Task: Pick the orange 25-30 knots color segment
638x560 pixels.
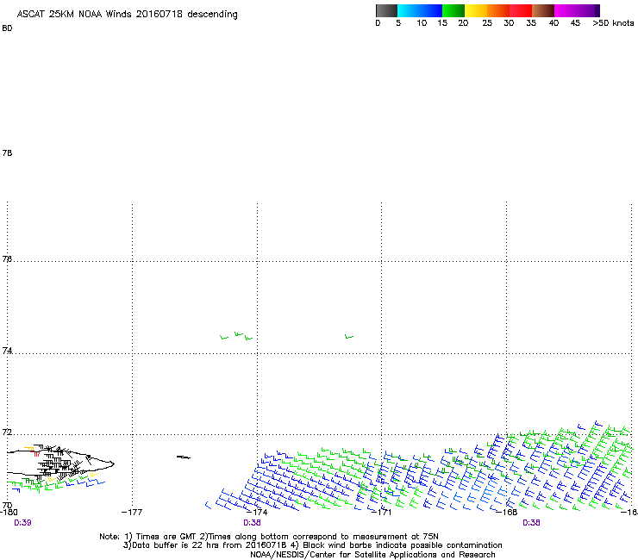Action: click(x=498, y=10)
